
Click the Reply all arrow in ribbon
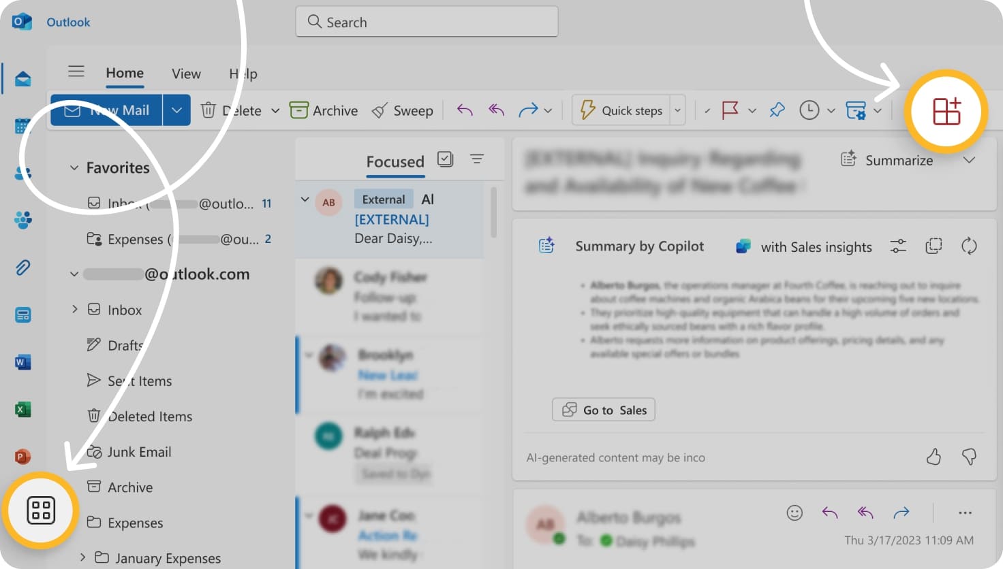pos(497,110)
